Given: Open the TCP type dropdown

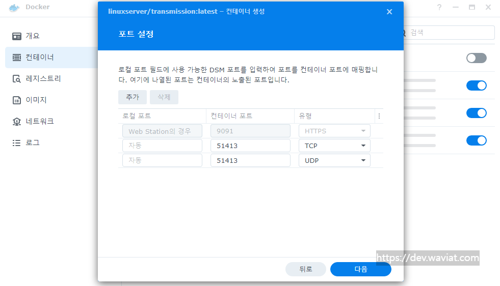Looking at the screenshot, I should (x=334, y=146).
